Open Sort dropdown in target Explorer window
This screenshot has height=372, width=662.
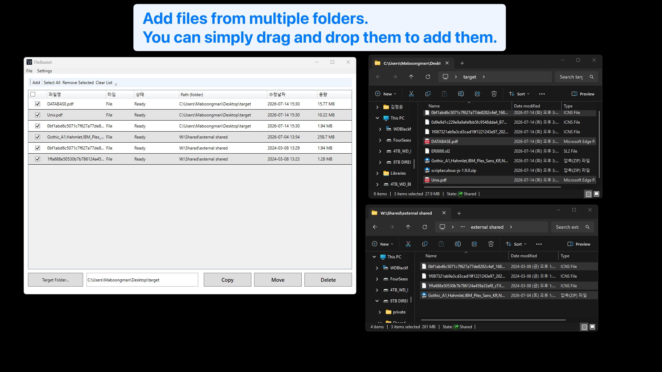tap(519, 94)
